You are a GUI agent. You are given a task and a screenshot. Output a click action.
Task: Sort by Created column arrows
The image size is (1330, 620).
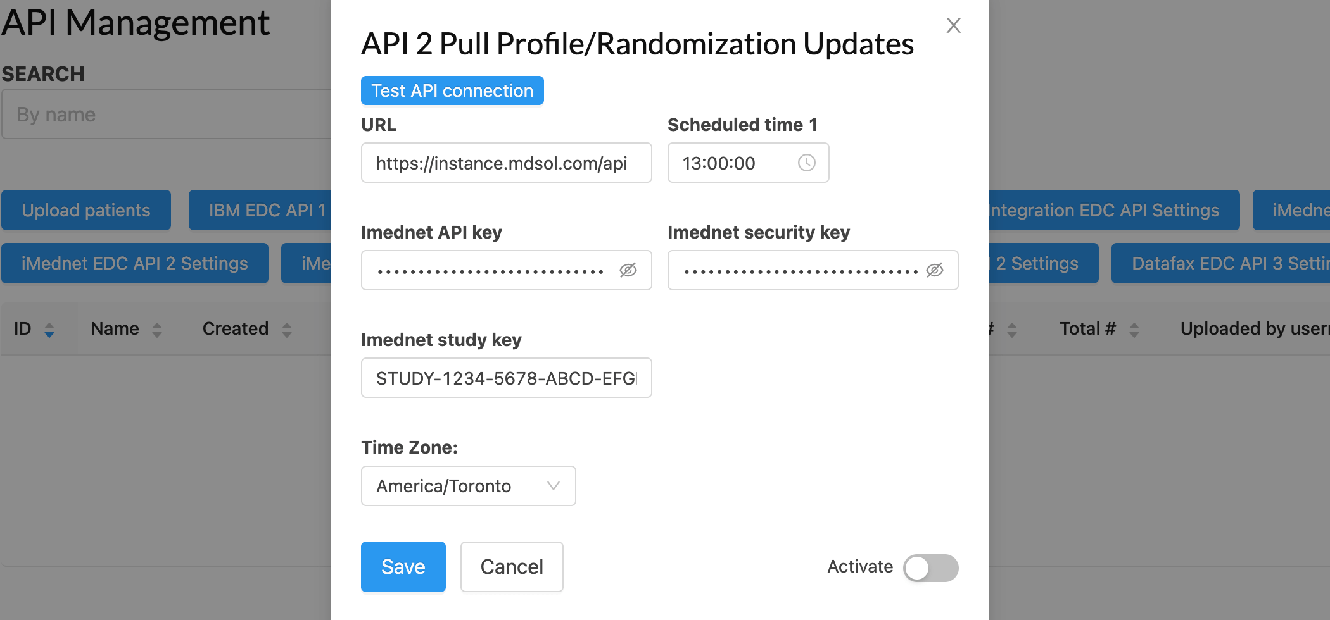(287, 330)
